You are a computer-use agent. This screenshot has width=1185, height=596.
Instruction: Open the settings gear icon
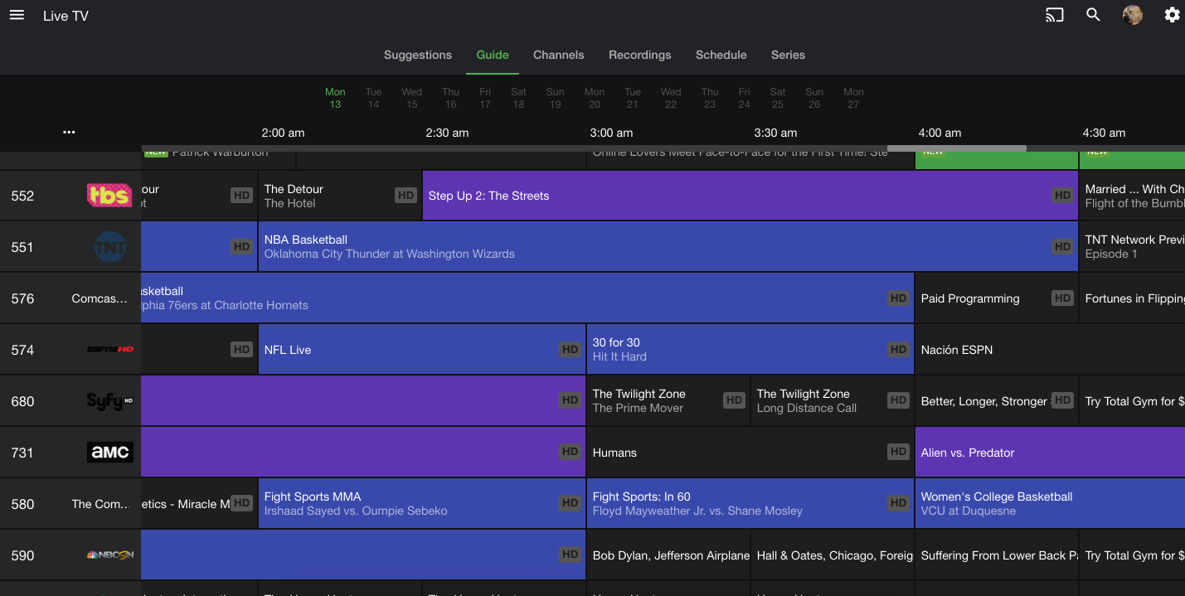[x=1172, y=15]
